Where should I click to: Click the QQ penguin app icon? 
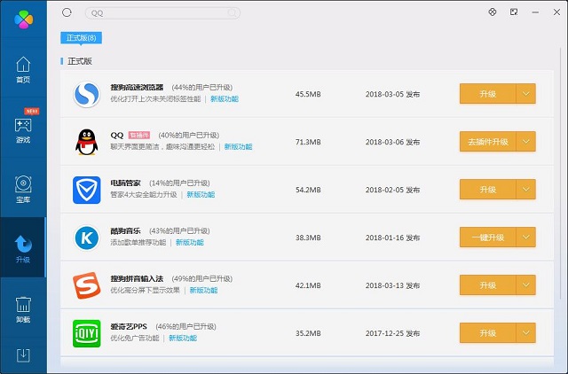pos(86,141)
